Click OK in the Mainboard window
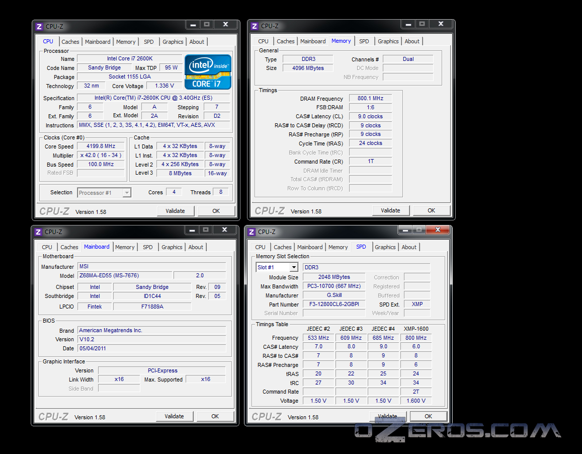 215,416
